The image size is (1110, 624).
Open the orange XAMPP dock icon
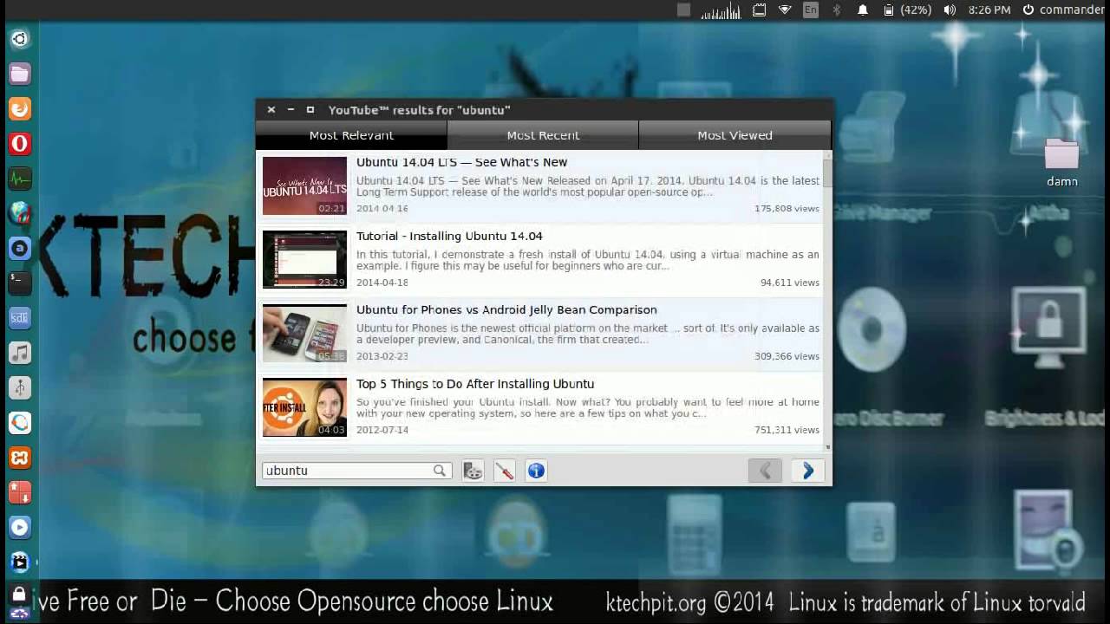[19, 458]
